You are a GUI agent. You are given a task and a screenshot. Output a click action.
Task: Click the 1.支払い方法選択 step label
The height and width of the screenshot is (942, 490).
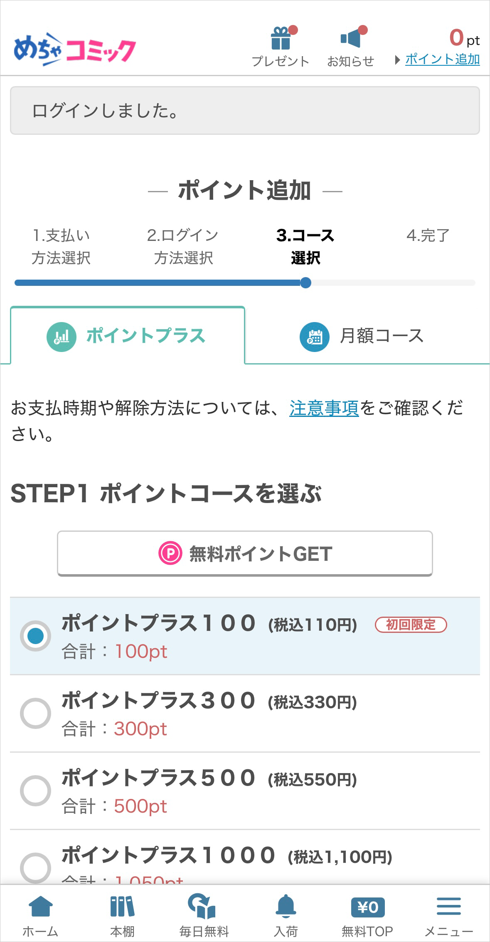[61, 246]
